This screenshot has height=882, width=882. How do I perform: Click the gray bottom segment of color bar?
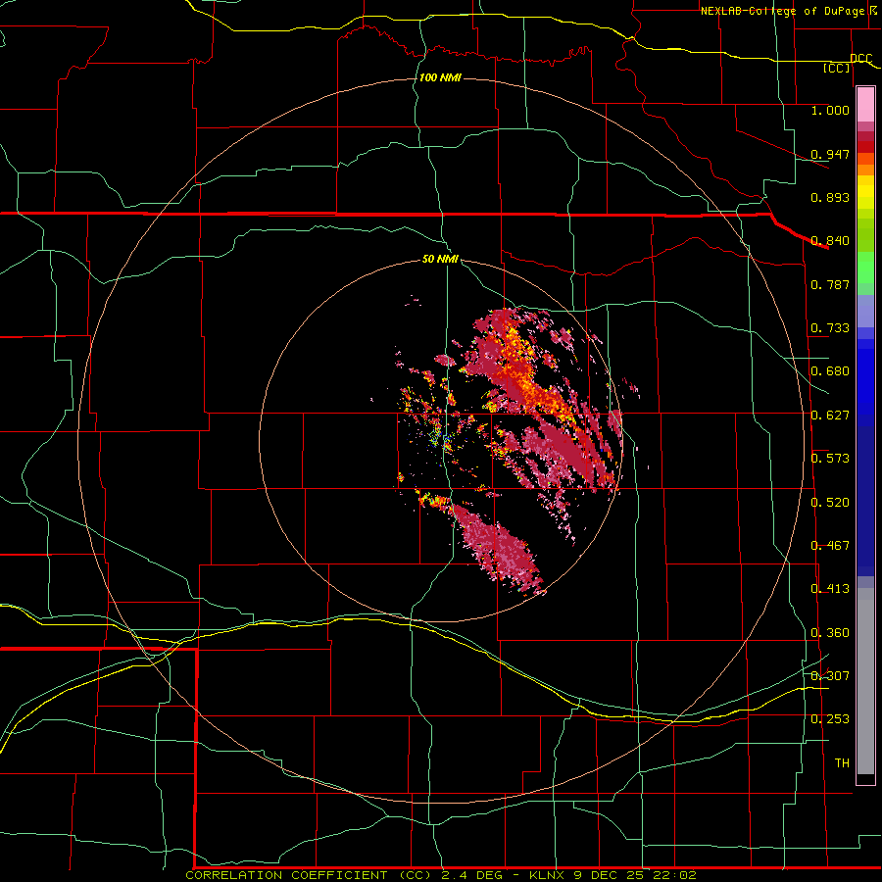[865, 681]
